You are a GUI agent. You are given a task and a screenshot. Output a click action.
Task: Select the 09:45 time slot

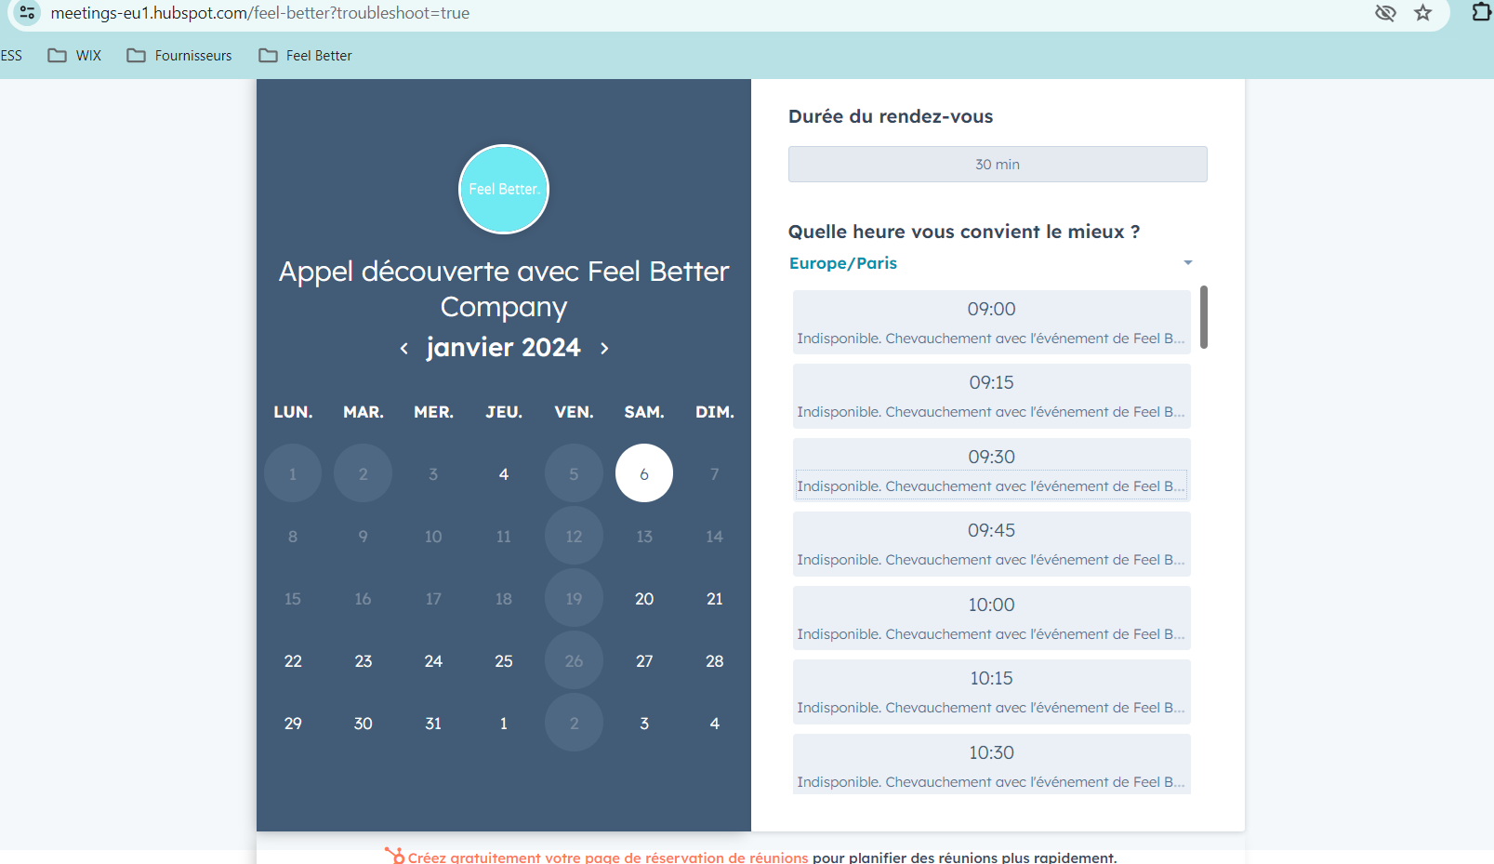pos(991,544)
